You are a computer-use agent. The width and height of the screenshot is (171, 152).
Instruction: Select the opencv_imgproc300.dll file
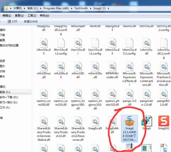tap(78, 100)
